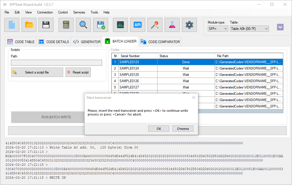Click the Serial Number column header
The height and width of the screenshot is (185, 292).
138,56
